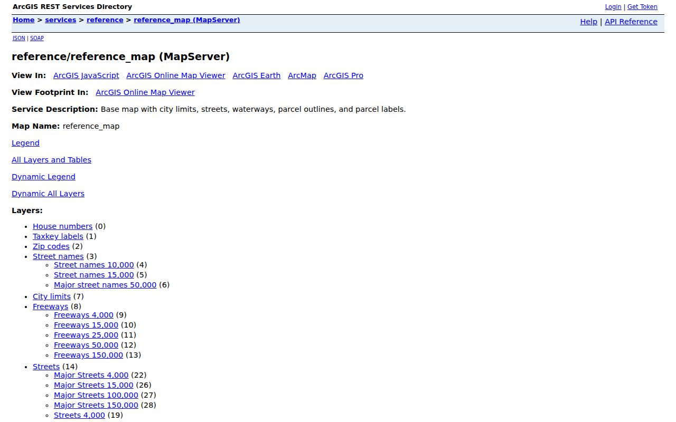Switch to JSON format
The height and width of the screenshot is (422, 676).
tap(19, 39)
